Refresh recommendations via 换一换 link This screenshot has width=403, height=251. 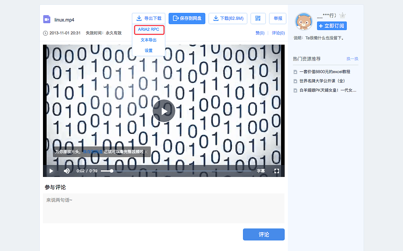click(x=352, y=59)
